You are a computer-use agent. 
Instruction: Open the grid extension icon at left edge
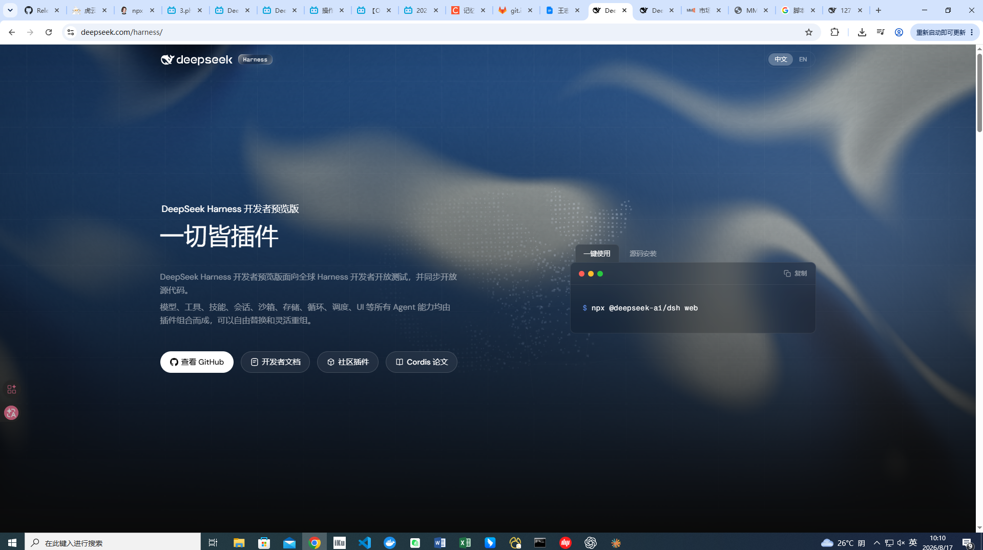coord(11,389)
